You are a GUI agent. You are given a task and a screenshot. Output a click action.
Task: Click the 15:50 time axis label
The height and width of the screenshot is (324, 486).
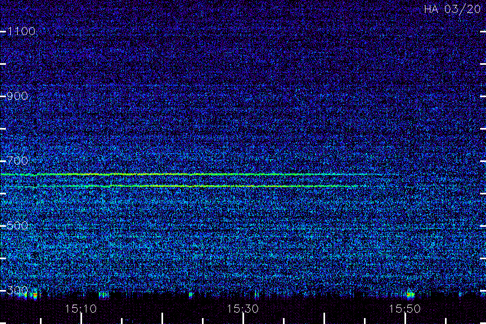click(405, 309)
